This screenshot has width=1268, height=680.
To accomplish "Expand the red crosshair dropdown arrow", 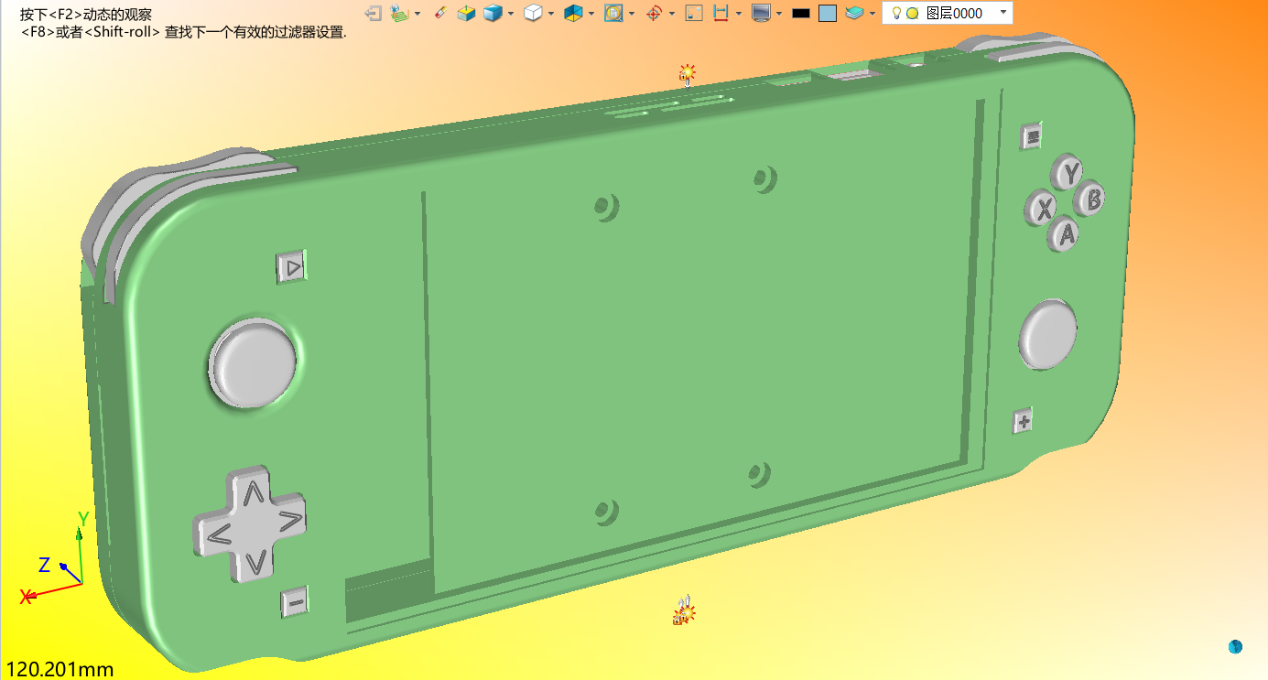I will click(x=672, y=14).
